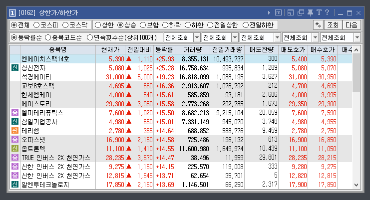Image resolution: width=370 pixels, height=200 pixels.
Task: Click the 매도호가 column header
Action: [293, 50]
